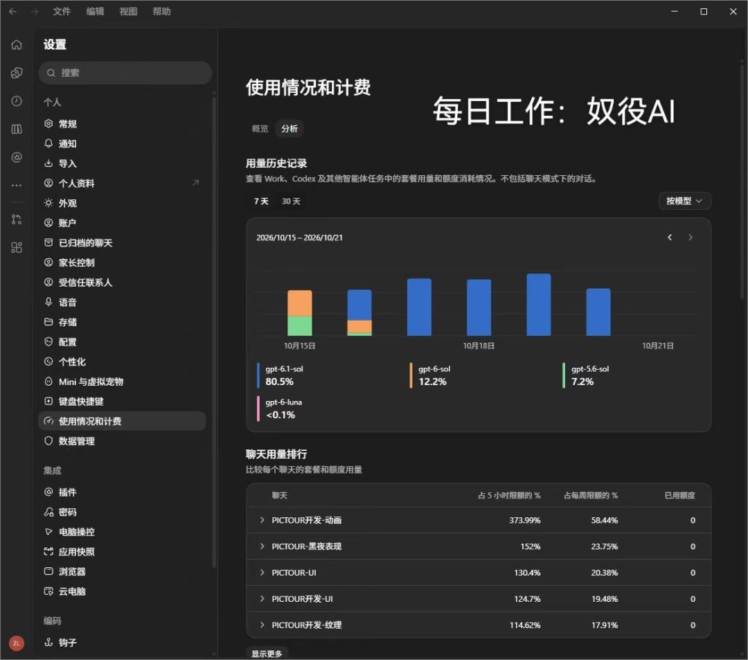Click the forward arrow in title bar
This screenshot has height=660, width=748.
(x=35, y=12)
